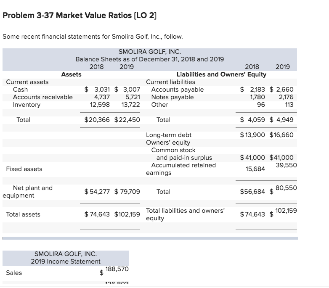Click the Accumulated retained earnings label

[181, 169]
